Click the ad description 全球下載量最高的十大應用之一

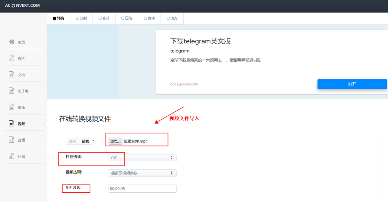[216, 60]
